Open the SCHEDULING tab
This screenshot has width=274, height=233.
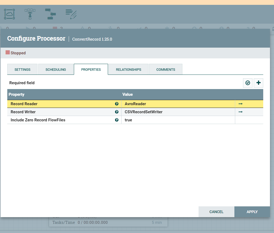[x=56, y=69]
